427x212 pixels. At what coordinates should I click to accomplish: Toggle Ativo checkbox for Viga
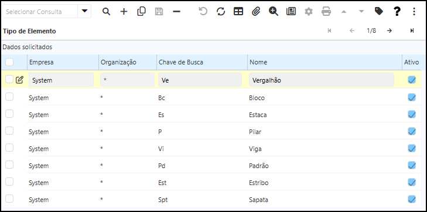point(412,148)
